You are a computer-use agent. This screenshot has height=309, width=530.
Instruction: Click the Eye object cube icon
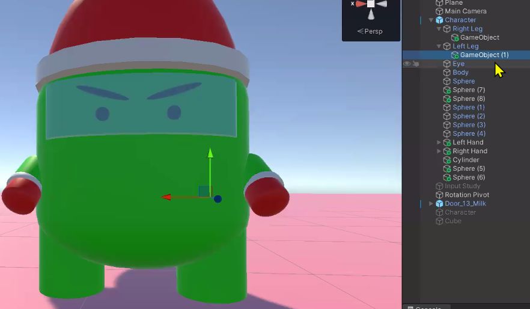point(447,64)
